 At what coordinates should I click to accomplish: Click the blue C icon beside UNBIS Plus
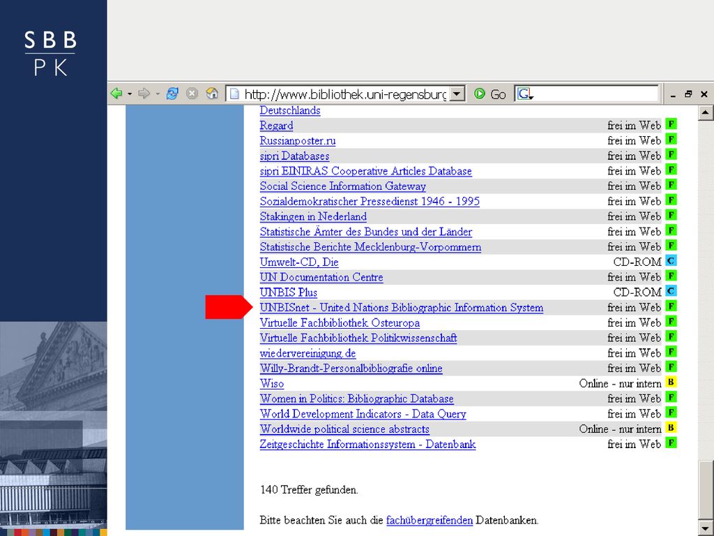[x=671, y=290]
